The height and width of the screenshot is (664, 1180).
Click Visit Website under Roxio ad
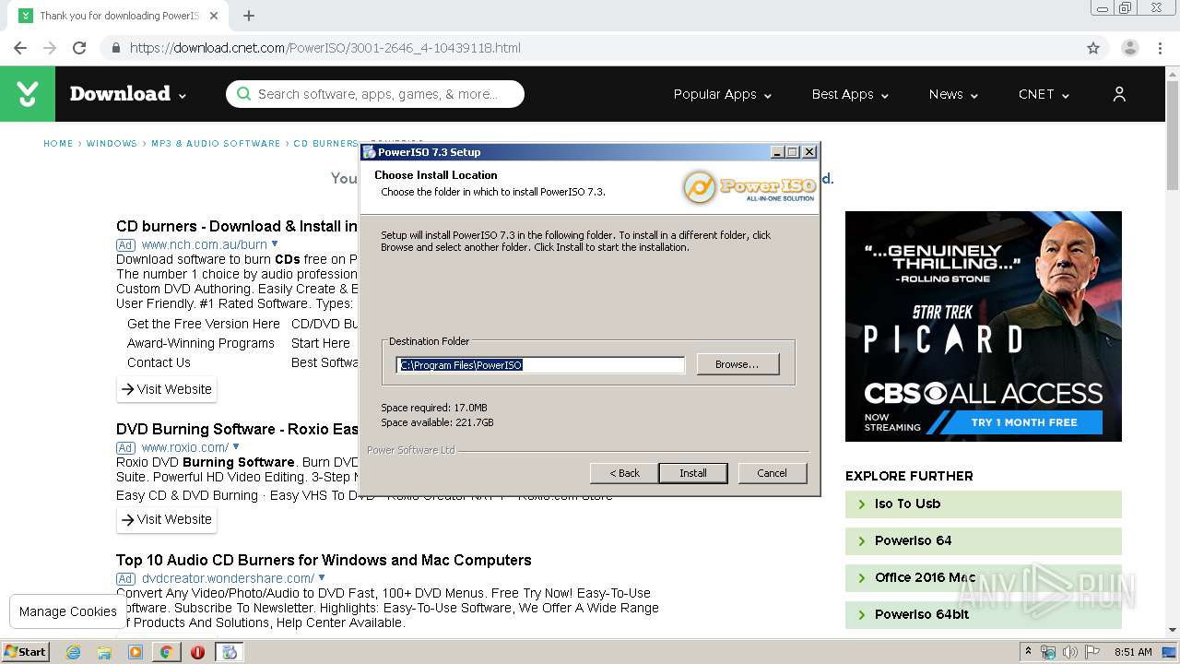167,519
